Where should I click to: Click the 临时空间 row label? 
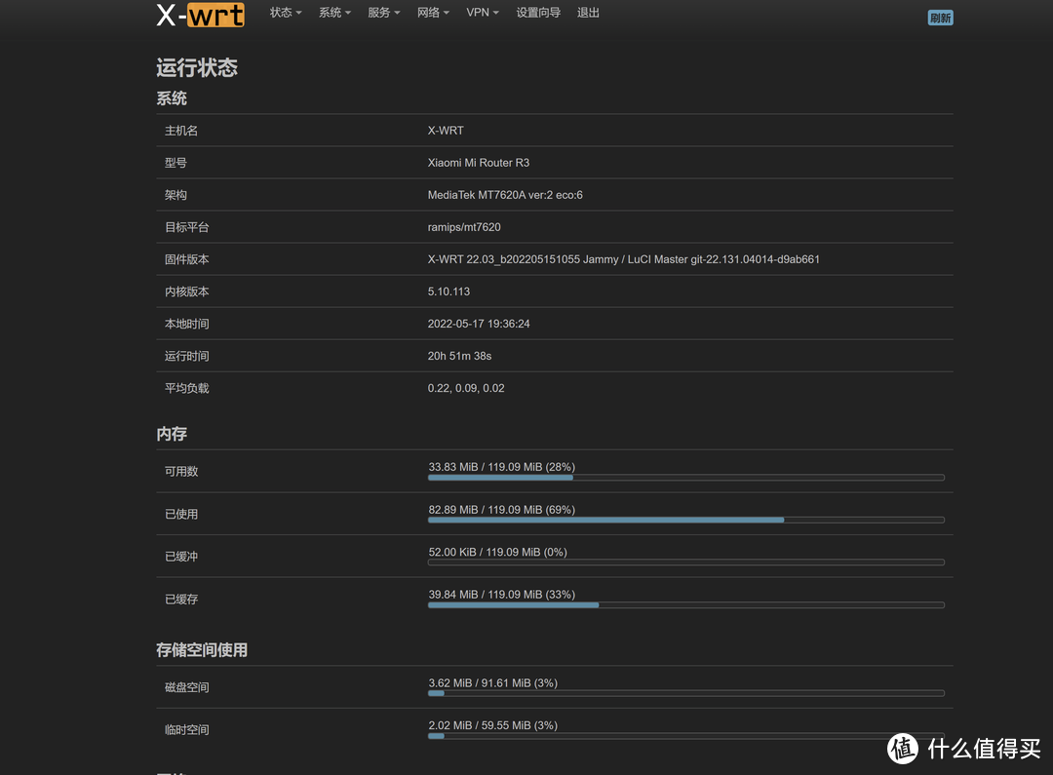click(x=186, y=729)
